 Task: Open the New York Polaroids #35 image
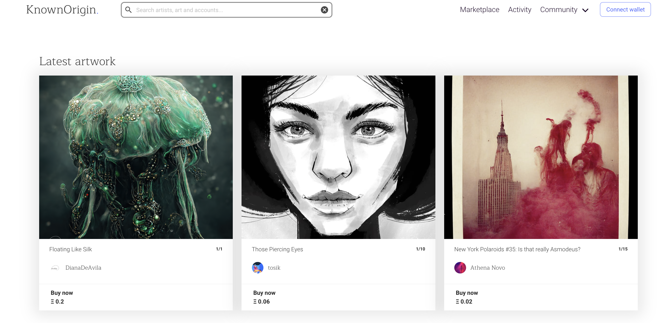(541, 157)
